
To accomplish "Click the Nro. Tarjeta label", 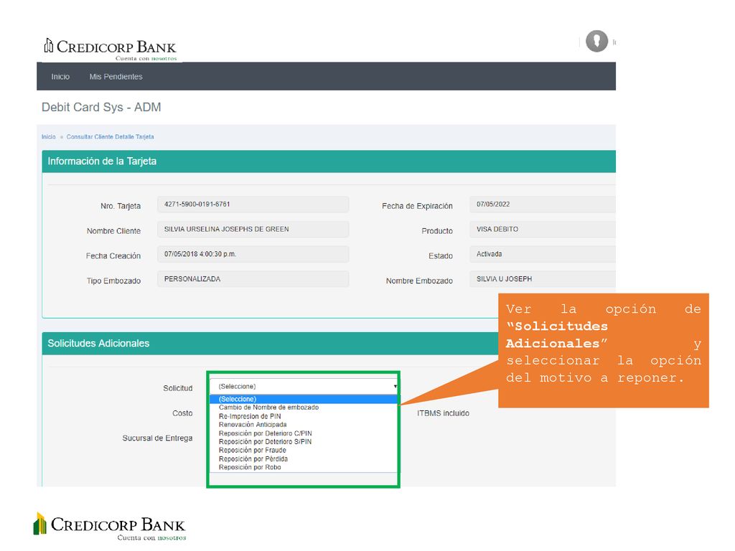I will (121, 206).
